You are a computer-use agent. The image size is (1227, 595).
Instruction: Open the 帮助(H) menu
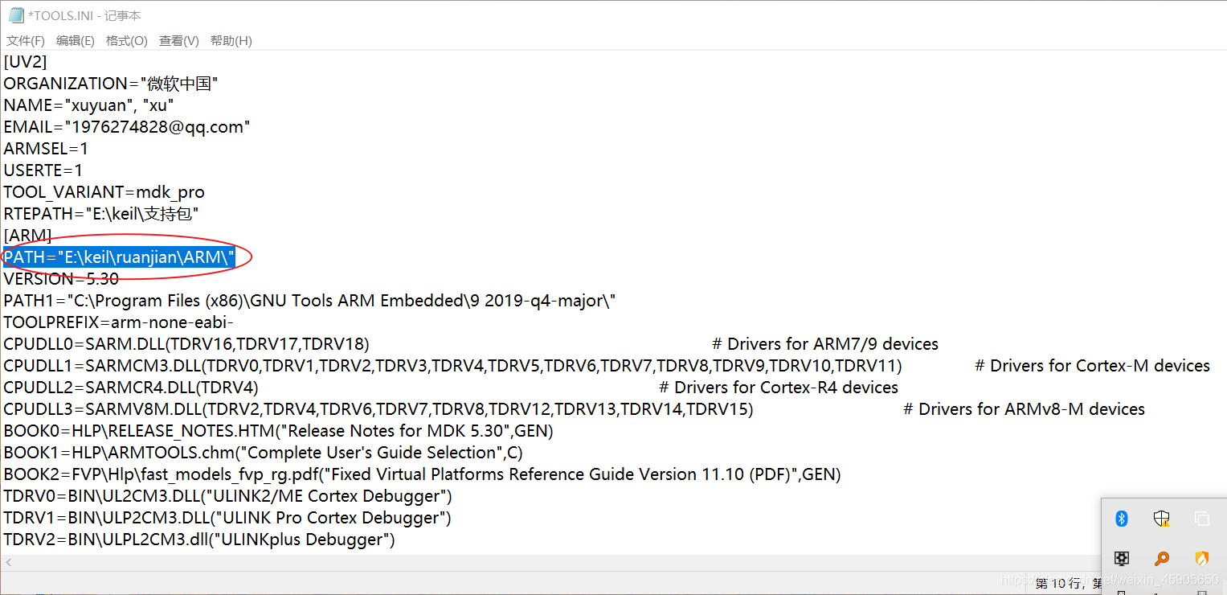[231, 41]
